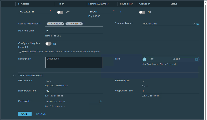Image resolution: width=207 pixels, height=120 pixels.
Task: Focus the Max Hop Limit field
Action: 74,31
